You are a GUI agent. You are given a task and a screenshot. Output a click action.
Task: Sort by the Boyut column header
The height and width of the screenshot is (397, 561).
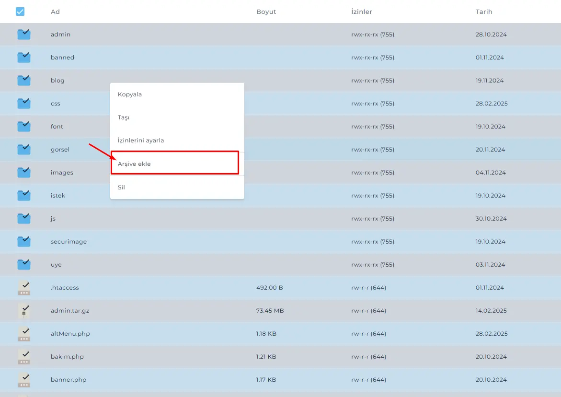266,12
